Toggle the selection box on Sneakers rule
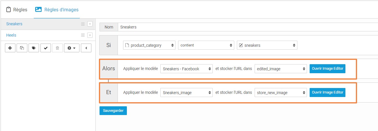 click(90, 24)
